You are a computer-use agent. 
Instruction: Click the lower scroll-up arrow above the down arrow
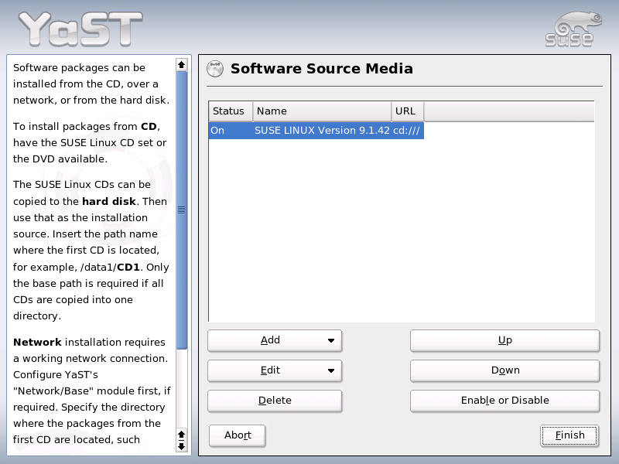click(x=182, y=435)
